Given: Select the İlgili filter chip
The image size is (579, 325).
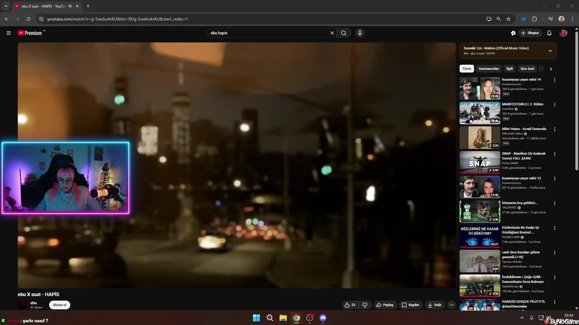Looking at the screenshot, I should 509,69.
